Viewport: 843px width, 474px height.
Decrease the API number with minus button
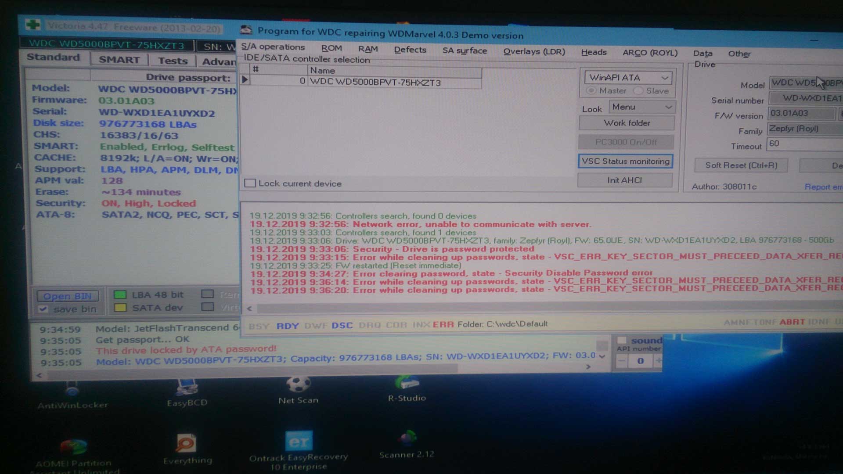pyautogui.click(x=622, y=361)
